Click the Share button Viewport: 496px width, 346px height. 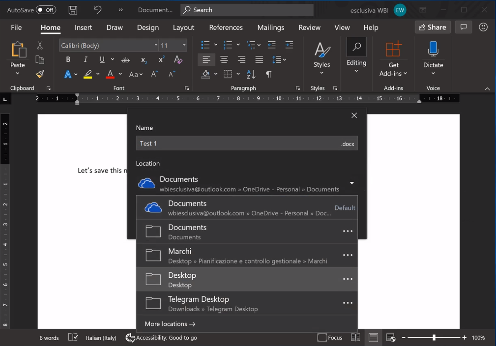pos(432,27)
